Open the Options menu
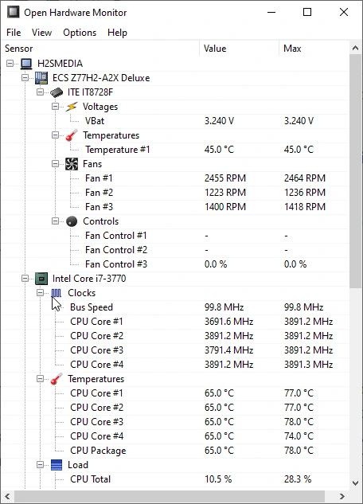 [x=80, y=33]
